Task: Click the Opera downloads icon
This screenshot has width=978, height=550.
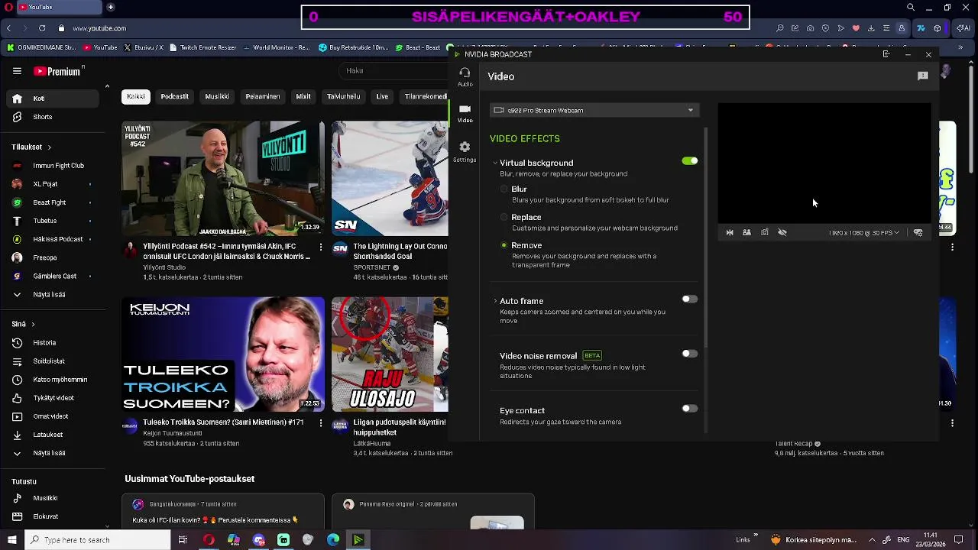Action: tap(871, 28)
